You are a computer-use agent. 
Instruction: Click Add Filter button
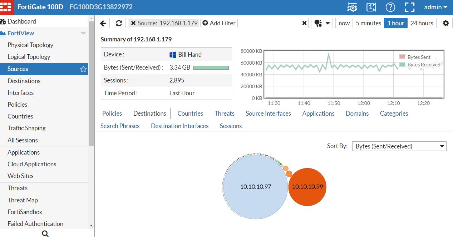click(x=219, y=23)
